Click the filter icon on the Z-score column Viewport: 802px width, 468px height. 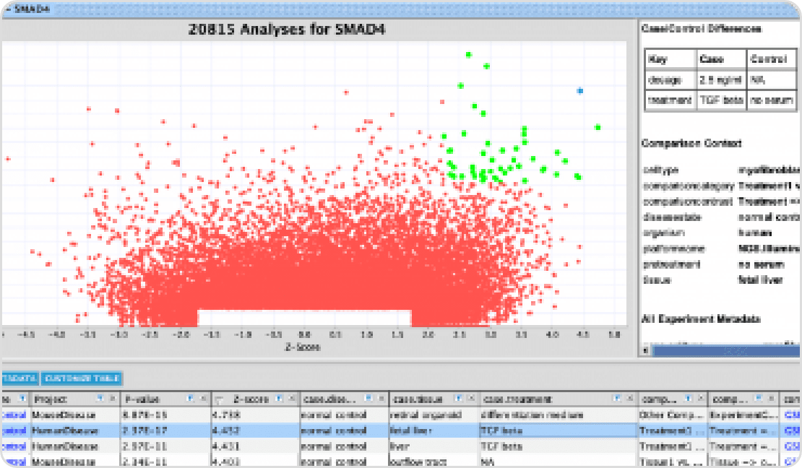coord(280,399)
